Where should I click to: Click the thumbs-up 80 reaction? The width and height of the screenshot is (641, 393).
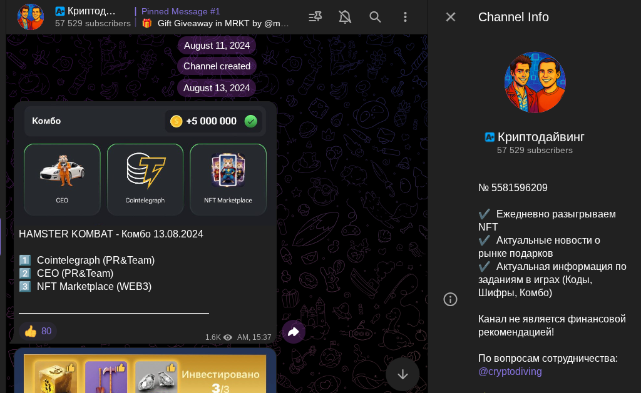38,331
